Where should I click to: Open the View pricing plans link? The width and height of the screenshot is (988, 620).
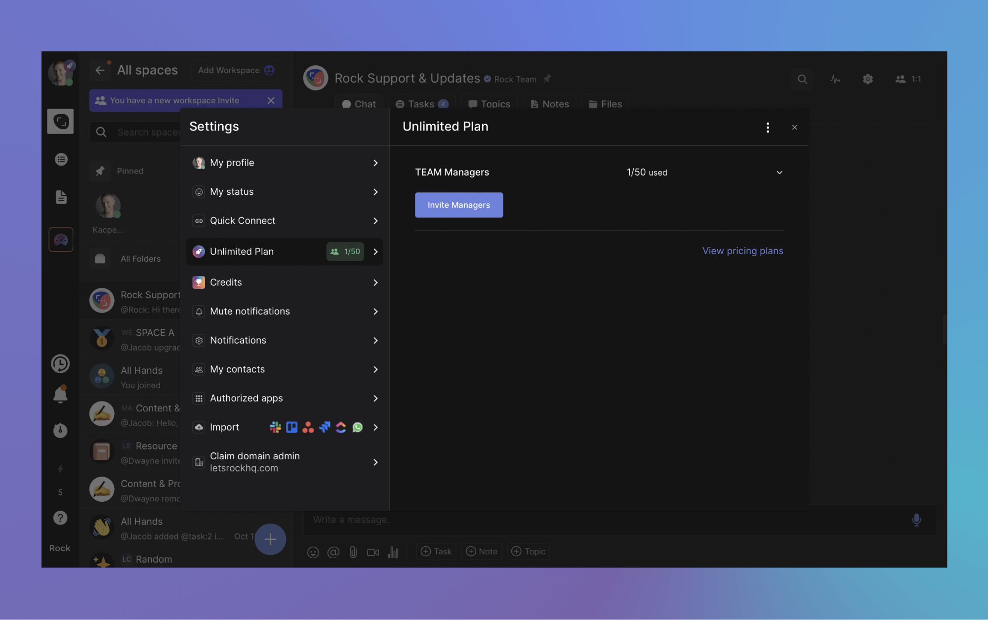click(x=742, y=251)
